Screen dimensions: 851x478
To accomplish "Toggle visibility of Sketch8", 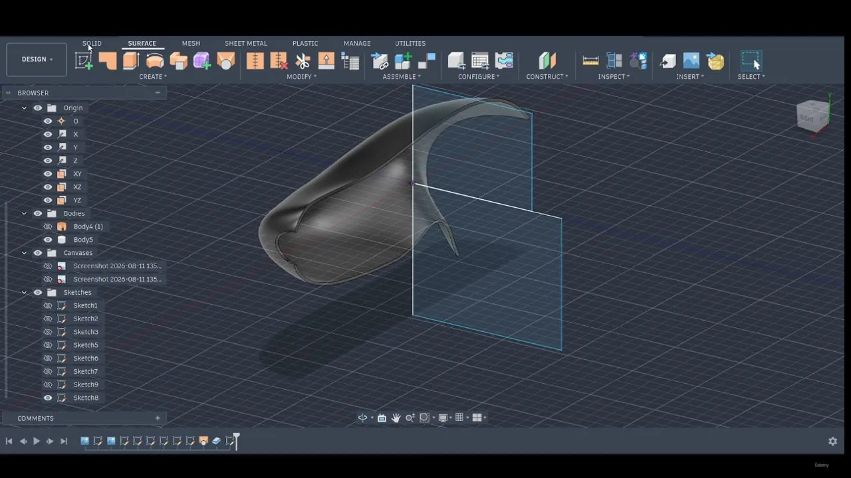I will point(48,398).
